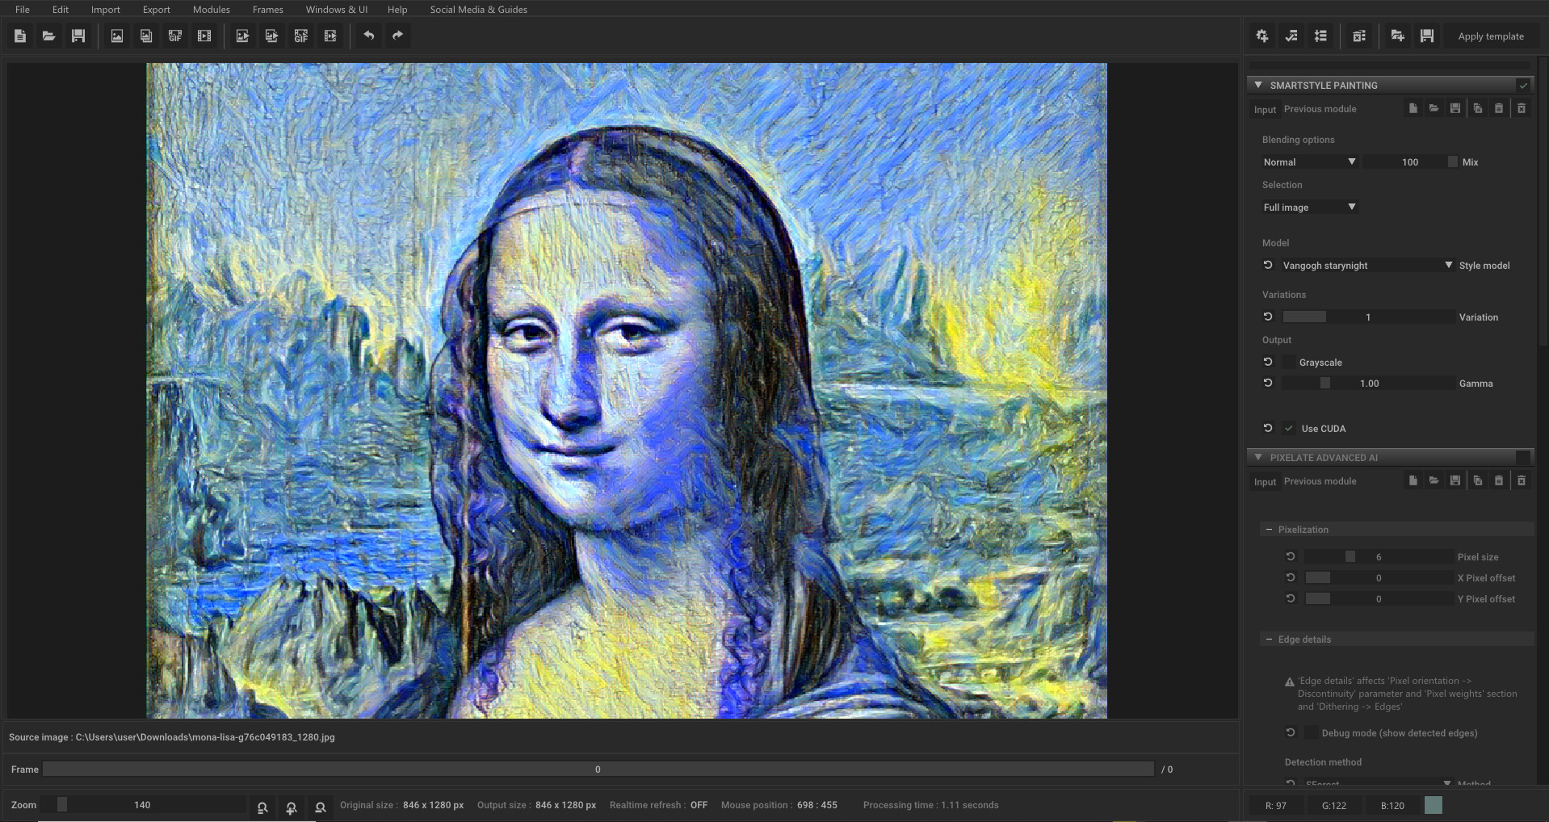Viewport: 1549px width, 822px height.
Task: Open the Export menu
Action: (x=156, y=9)
